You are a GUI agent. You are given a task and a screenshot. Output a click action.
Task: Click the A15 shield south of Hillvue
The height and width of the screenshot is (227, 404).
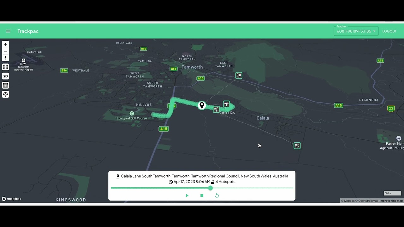(163, 129)
